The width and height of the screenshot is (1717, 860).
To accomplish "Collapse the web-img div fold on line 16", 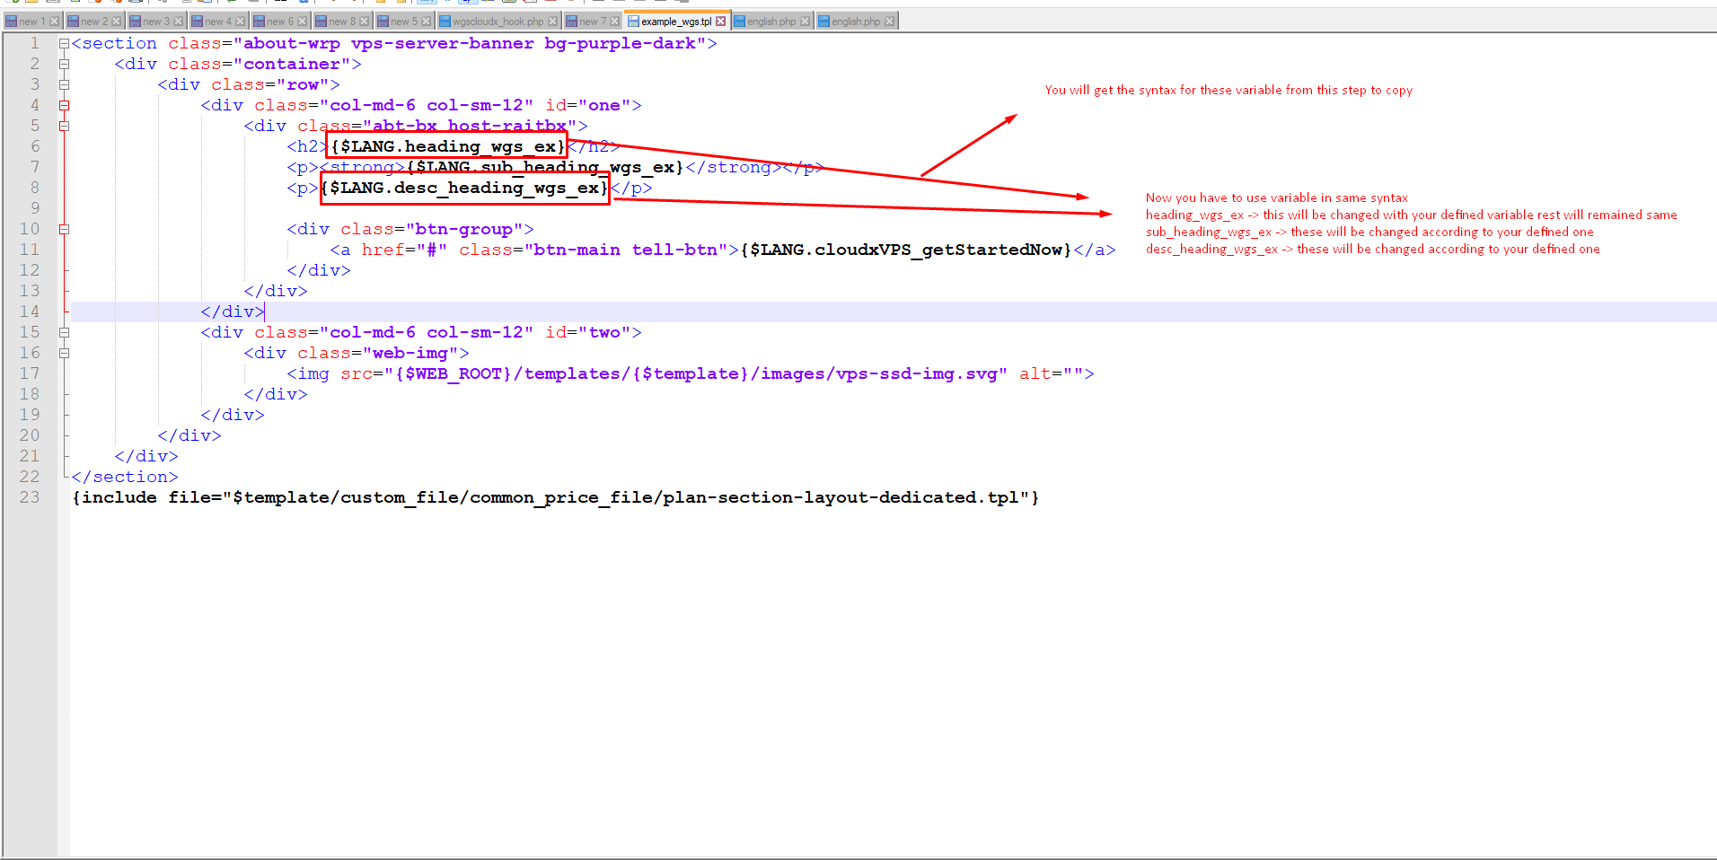I will pyautogui.click(x=64, y=353).
